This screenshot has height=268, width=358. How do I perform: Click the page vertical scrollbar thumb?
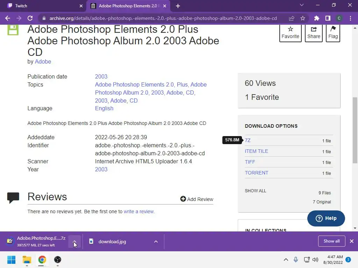[355, 130]
